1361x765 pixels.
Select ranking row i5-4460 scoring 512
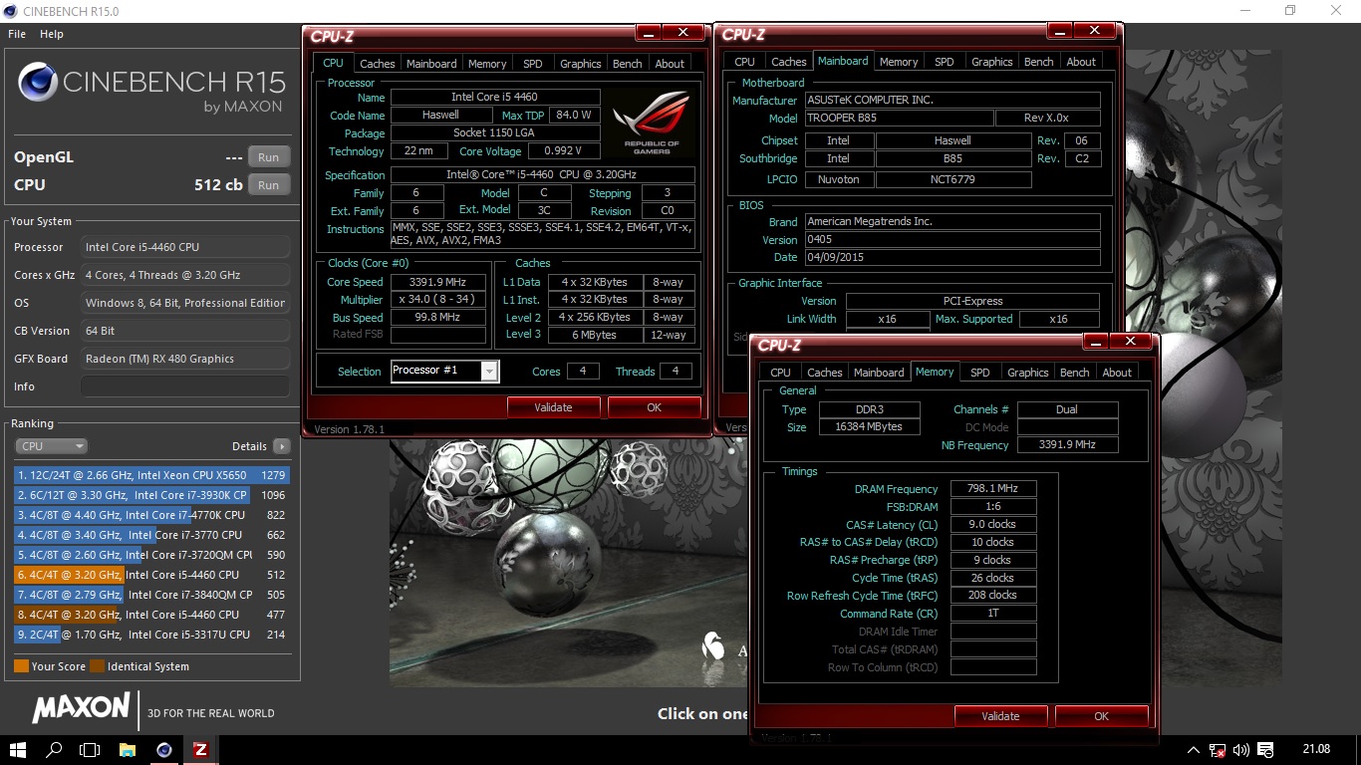point(151,575)
